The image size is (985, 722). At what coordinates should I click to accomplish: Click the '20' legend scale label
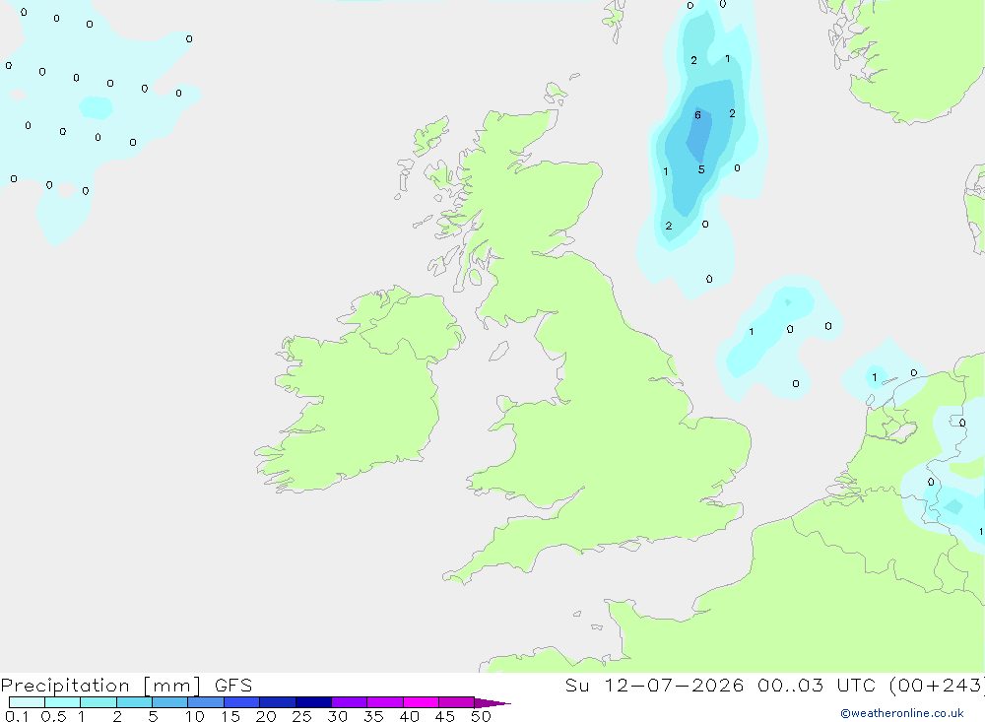click(x=266, y=716)
